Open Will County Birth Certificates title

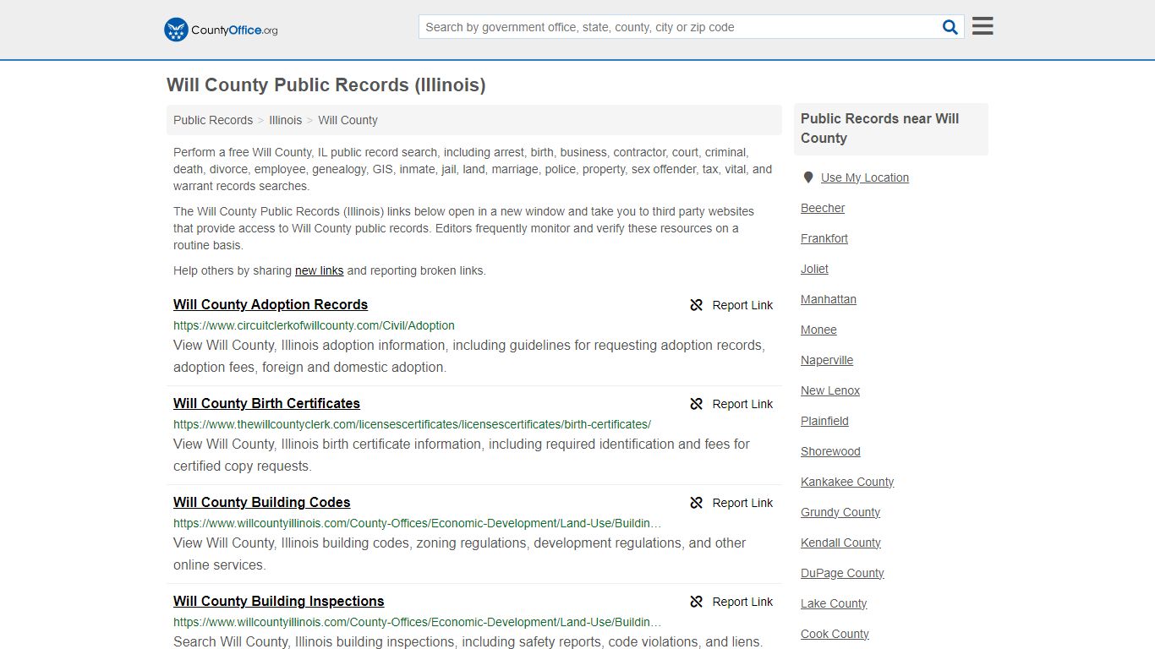(x=266, y=403)
